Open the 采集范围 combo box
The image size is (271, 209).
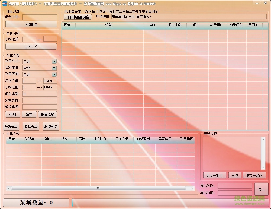(x=54, y=74)
